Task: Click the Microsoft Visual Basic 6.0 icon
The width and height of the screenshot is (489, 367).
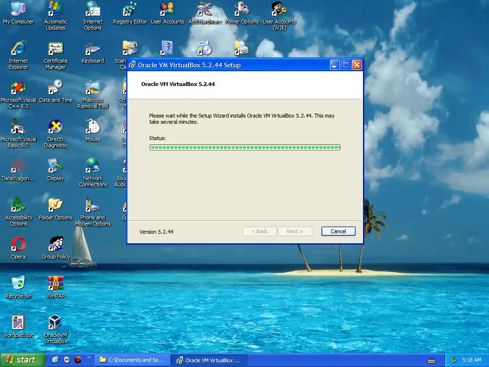Action: click(x=18, y=133)
